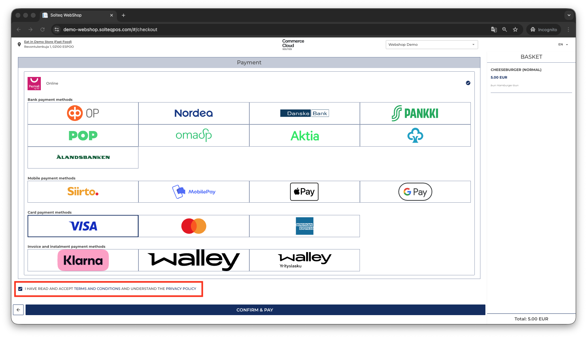Image resolution: width=587 pixels, height=338 pixels.
Task: Open Eat in Demo Store (Fast Food) link
Action: click(48, 42)
